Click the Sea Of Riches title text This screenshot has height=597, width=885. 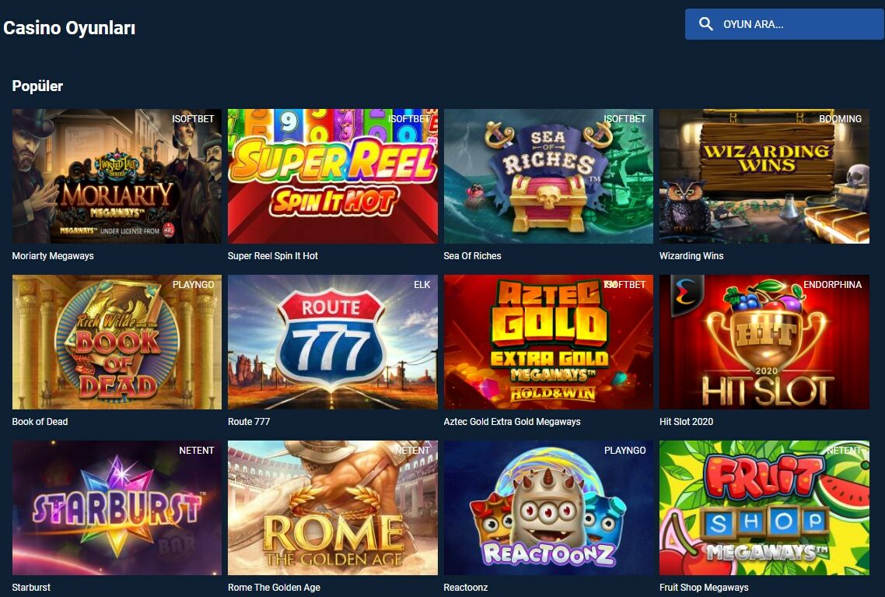point(472,256)
